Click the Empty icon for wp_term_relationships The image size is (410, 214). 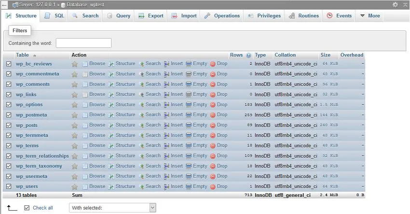point(189,156)
